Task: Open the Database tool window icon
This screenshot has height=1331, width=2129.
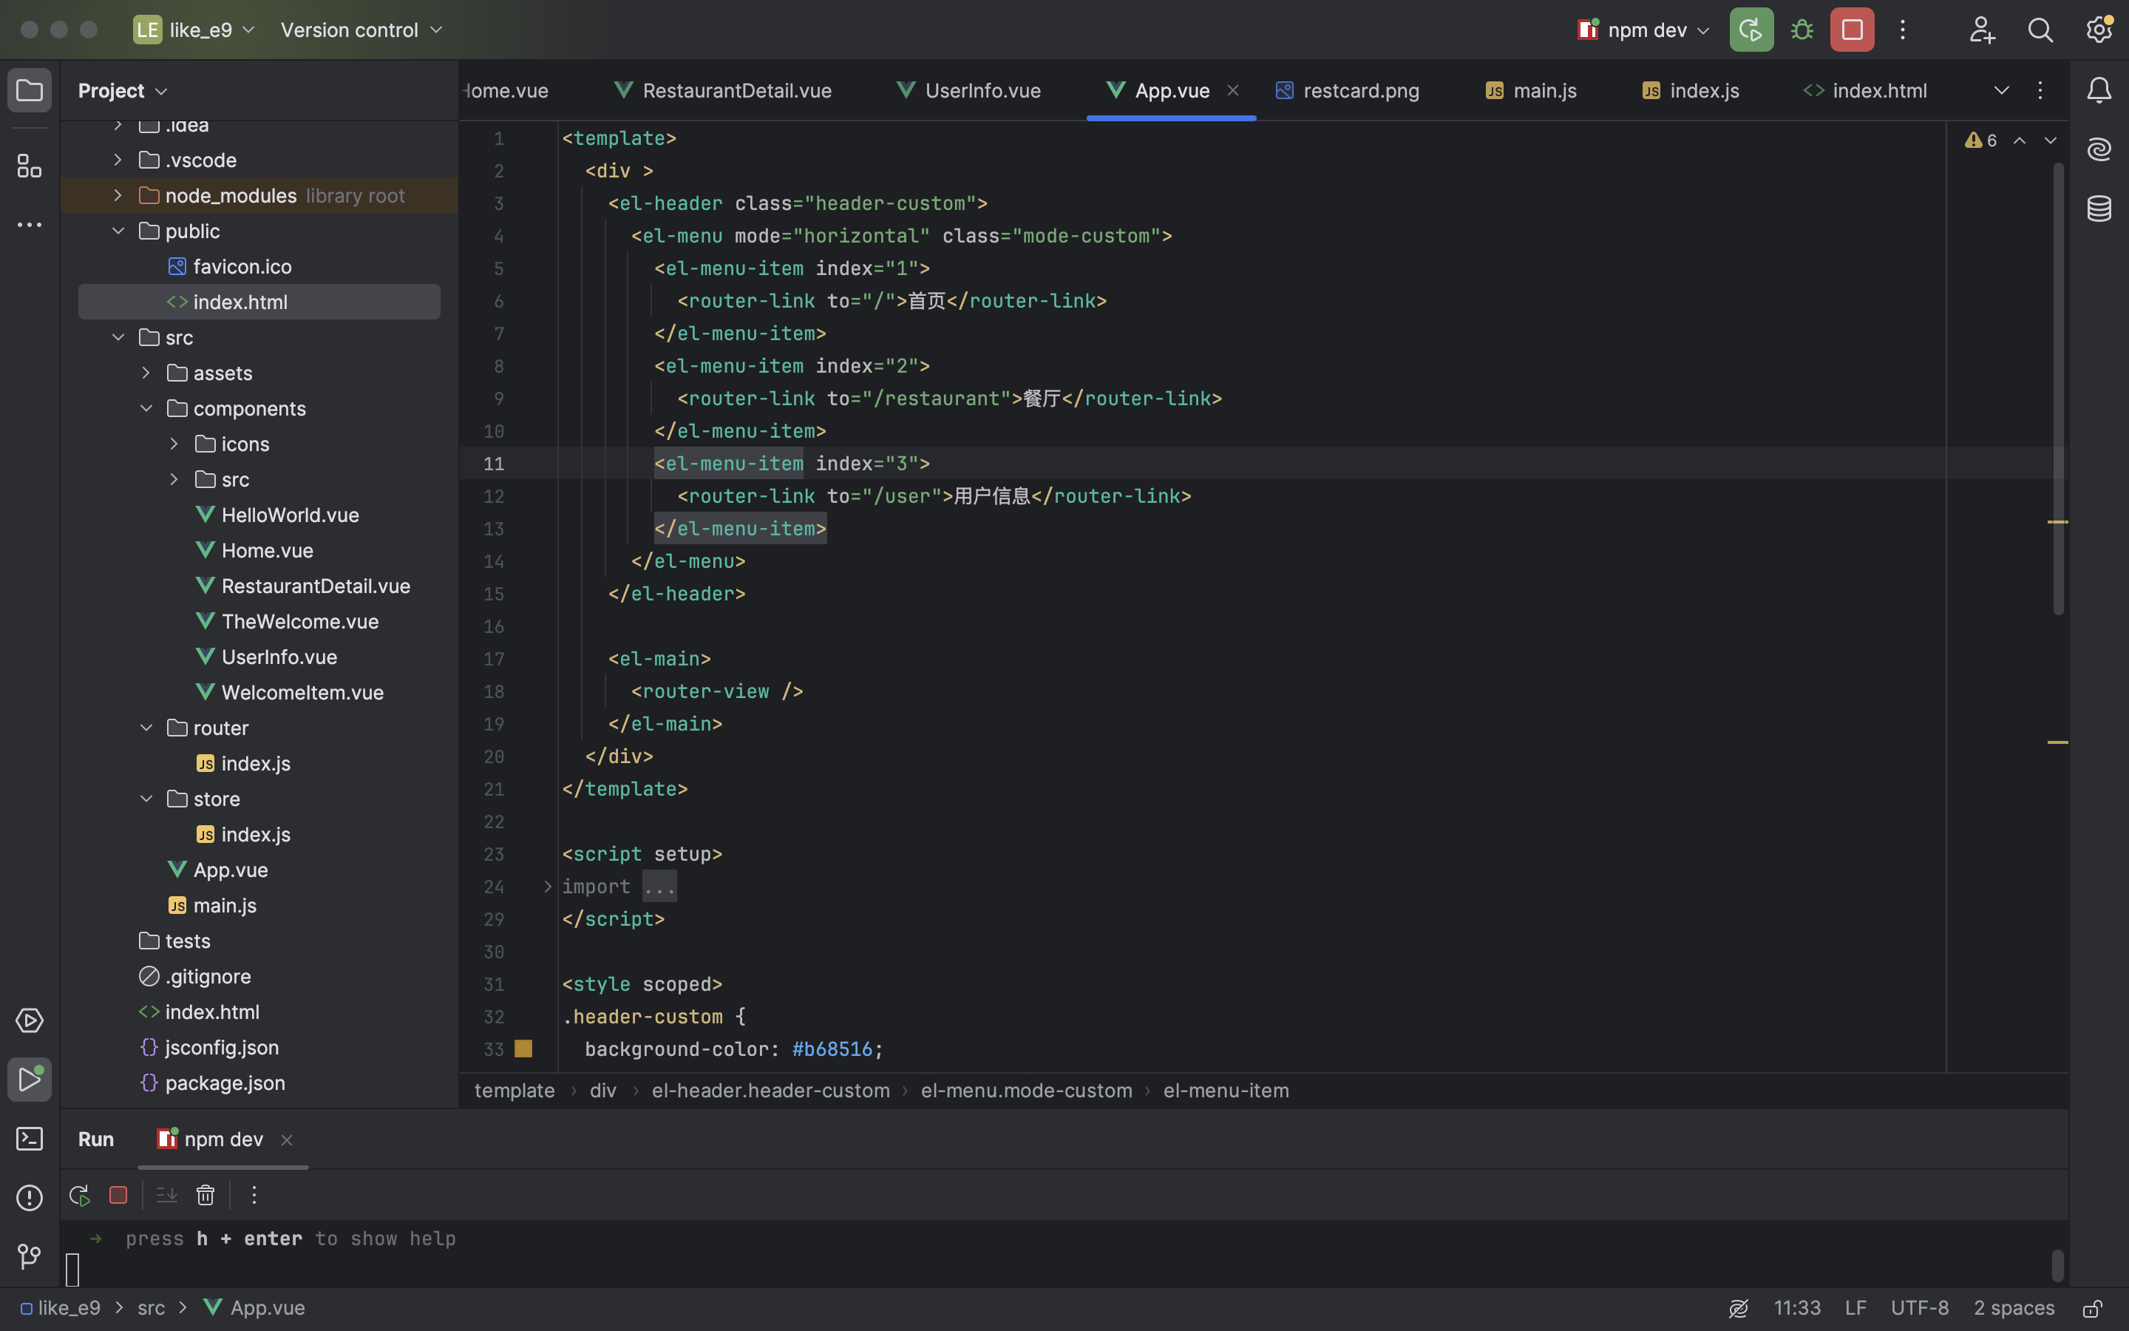Action: pos(2099,209)
